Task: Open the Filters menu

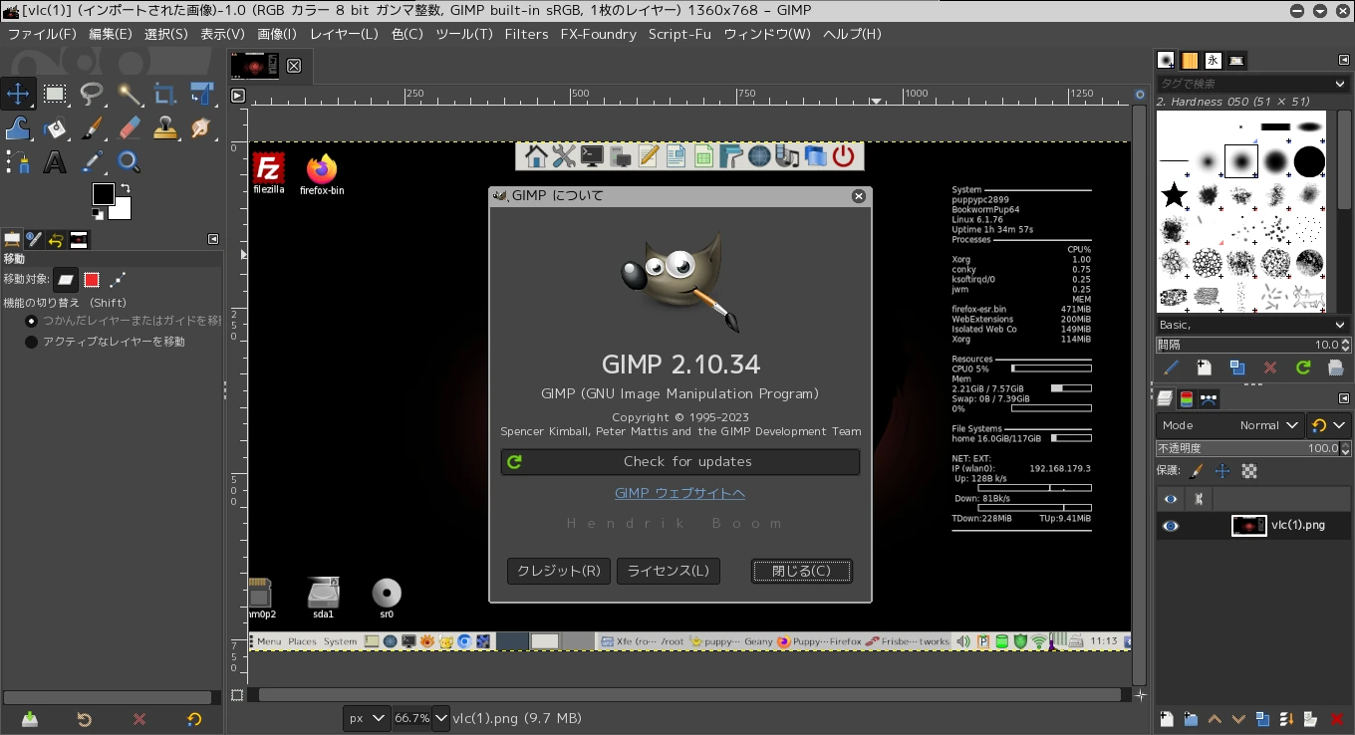Action: coord(526,34)
